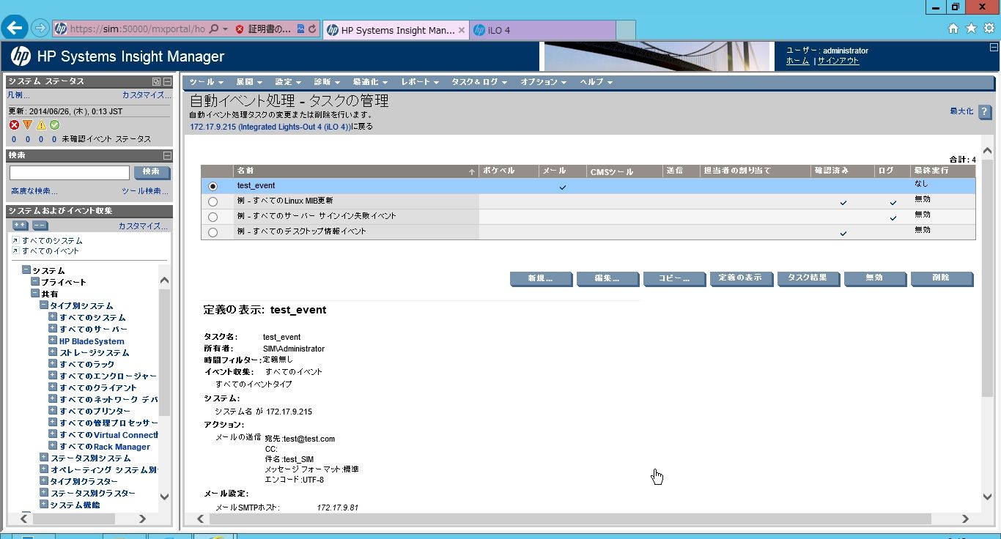Screen dimensions: 1001x539
Task: Click the Major status orange triangle icon
Action: click(x=28, y=125)
